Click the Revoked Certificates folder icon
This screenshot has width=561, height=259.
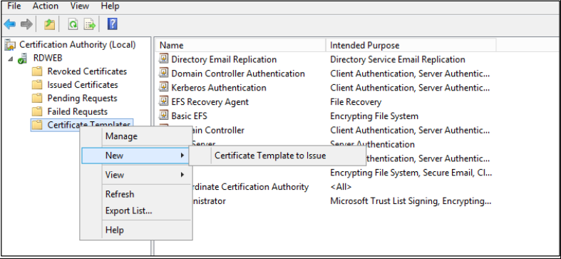(37, 71)
